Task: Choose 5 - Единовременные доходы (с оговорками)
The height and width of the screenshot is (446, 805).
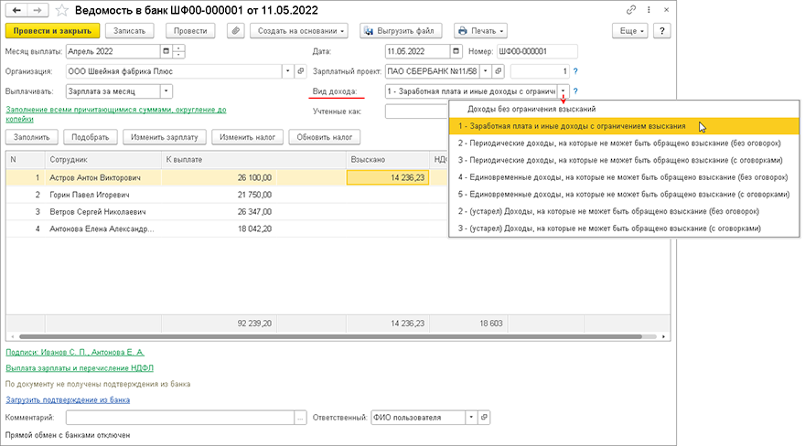Action: tap(624, 195)
